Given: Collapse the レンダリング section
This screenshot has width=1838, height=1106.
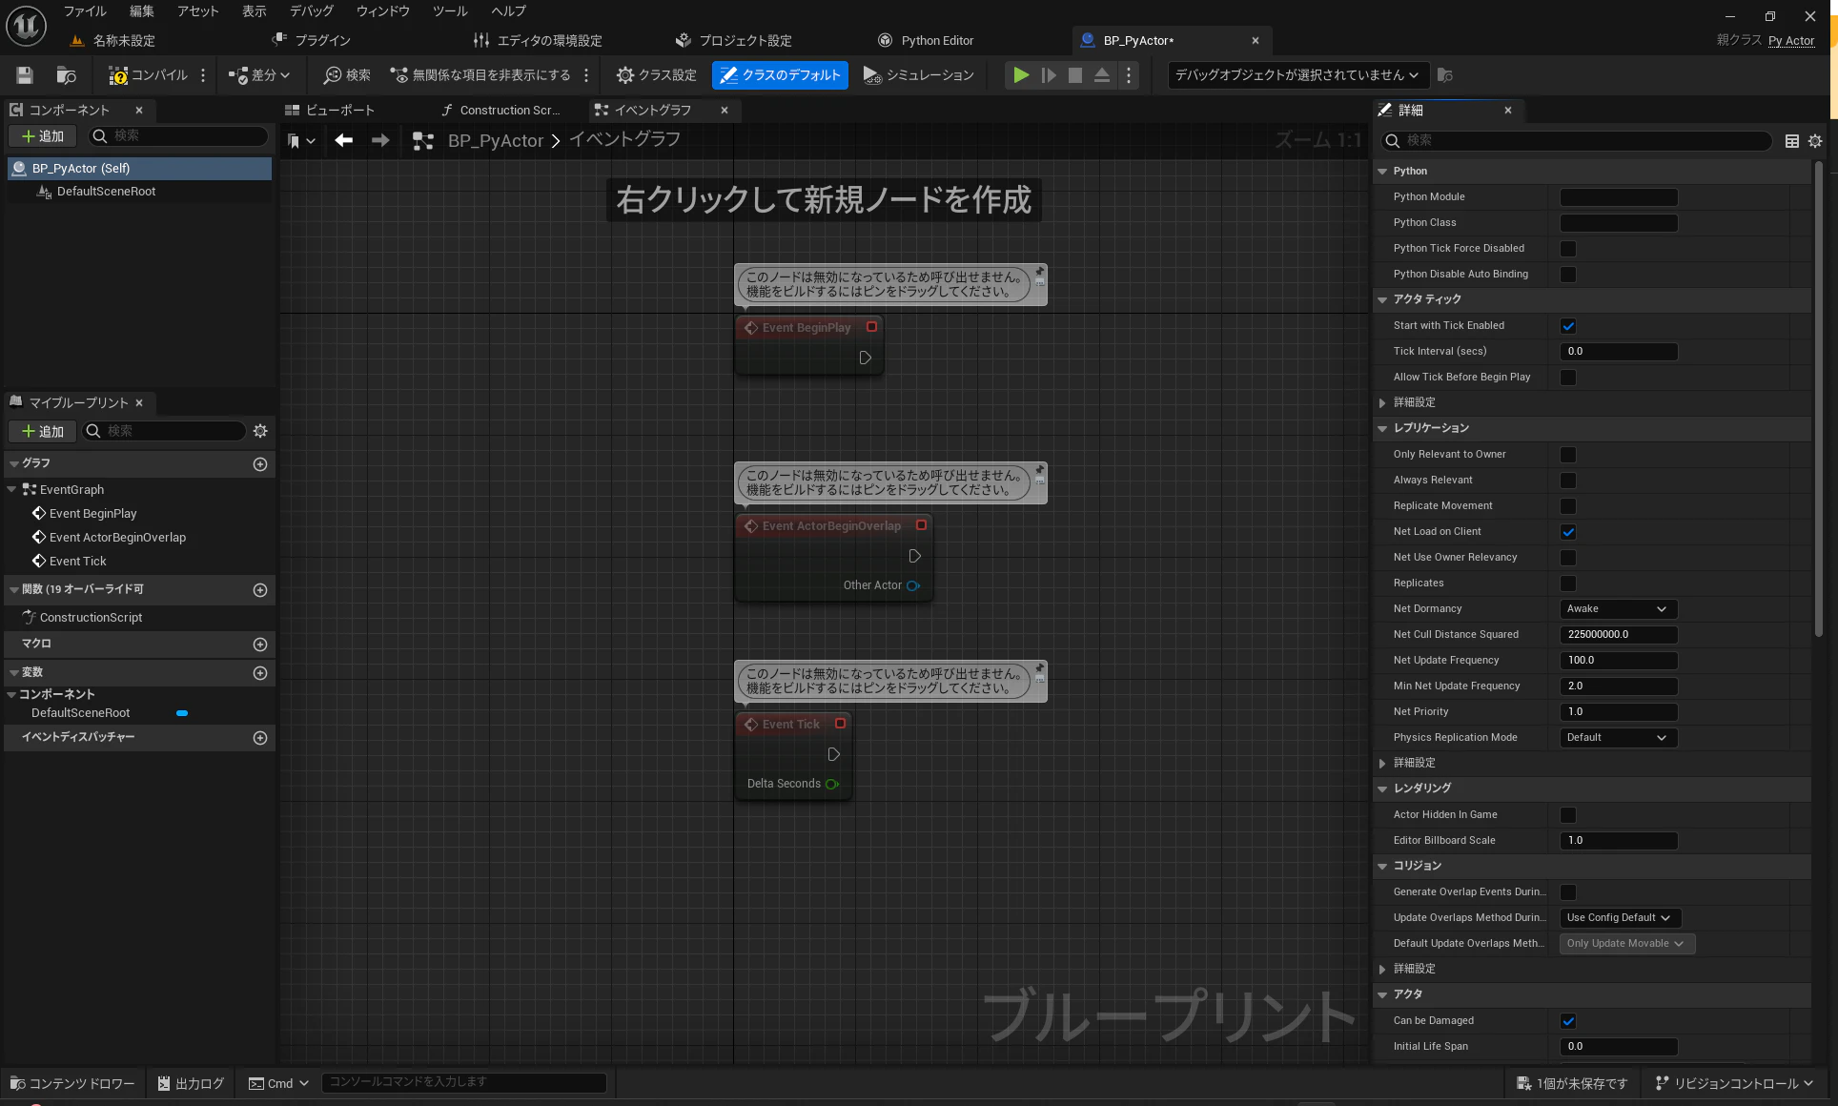Looking at the screenshot, I should coord(1382,789).
